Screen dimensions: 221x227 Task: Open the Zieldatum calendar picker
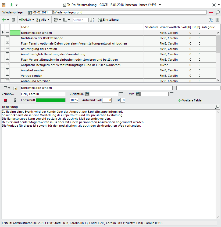[x=87, y=94]
